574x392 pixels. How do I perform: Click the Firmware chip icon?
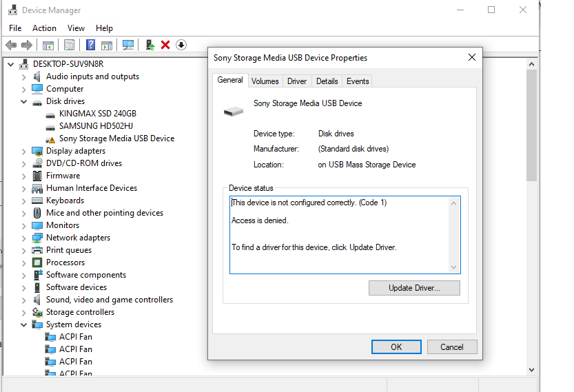(37, 176)
